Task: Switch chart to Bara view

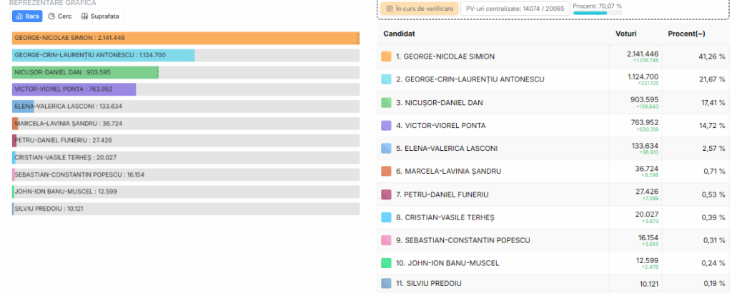Action: pos(27,16)
